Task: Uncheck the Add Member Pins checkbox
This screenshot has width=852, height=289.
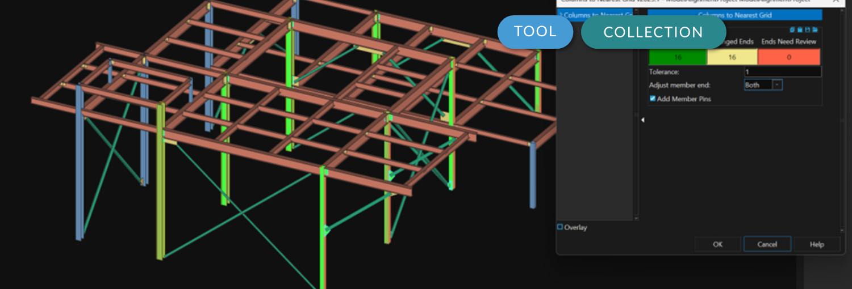Action: (653, 99)
